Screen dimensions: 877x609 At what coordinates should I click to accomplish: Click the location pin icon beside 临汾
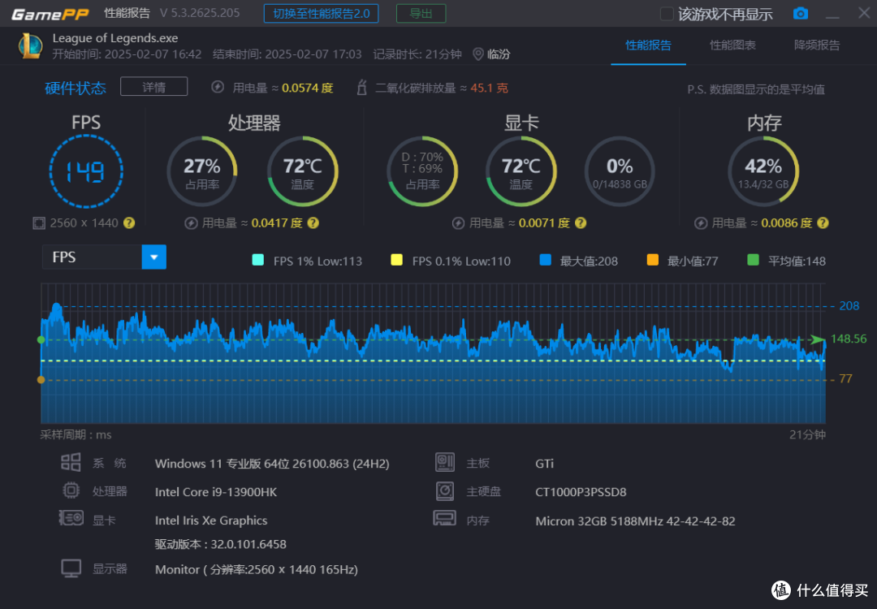coord(478,54)
